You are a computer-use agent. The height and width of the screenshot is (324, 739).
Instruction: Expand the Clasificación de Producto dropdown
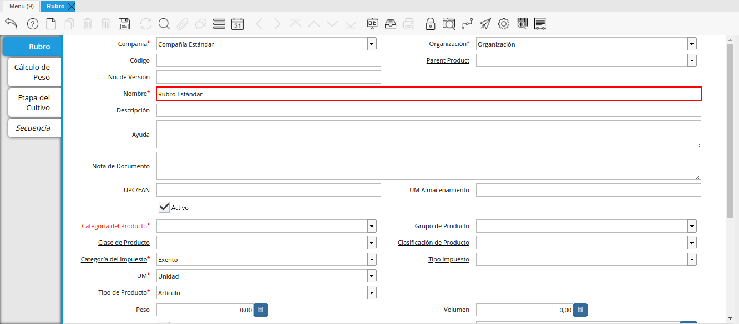point(692,243)
